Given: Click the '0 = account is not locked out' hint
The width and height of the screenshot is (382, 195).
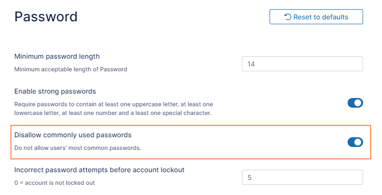Looking at the screenshot, I should (54, 183).
